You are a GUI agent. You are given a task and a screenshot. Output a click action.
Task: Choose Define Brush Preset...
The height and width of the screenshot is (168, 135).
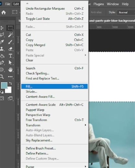pos(55,148)
